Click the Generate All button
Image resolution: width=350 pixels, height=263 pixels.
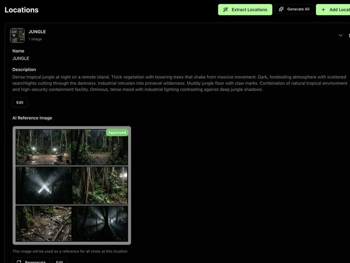(x=294, y=9)
